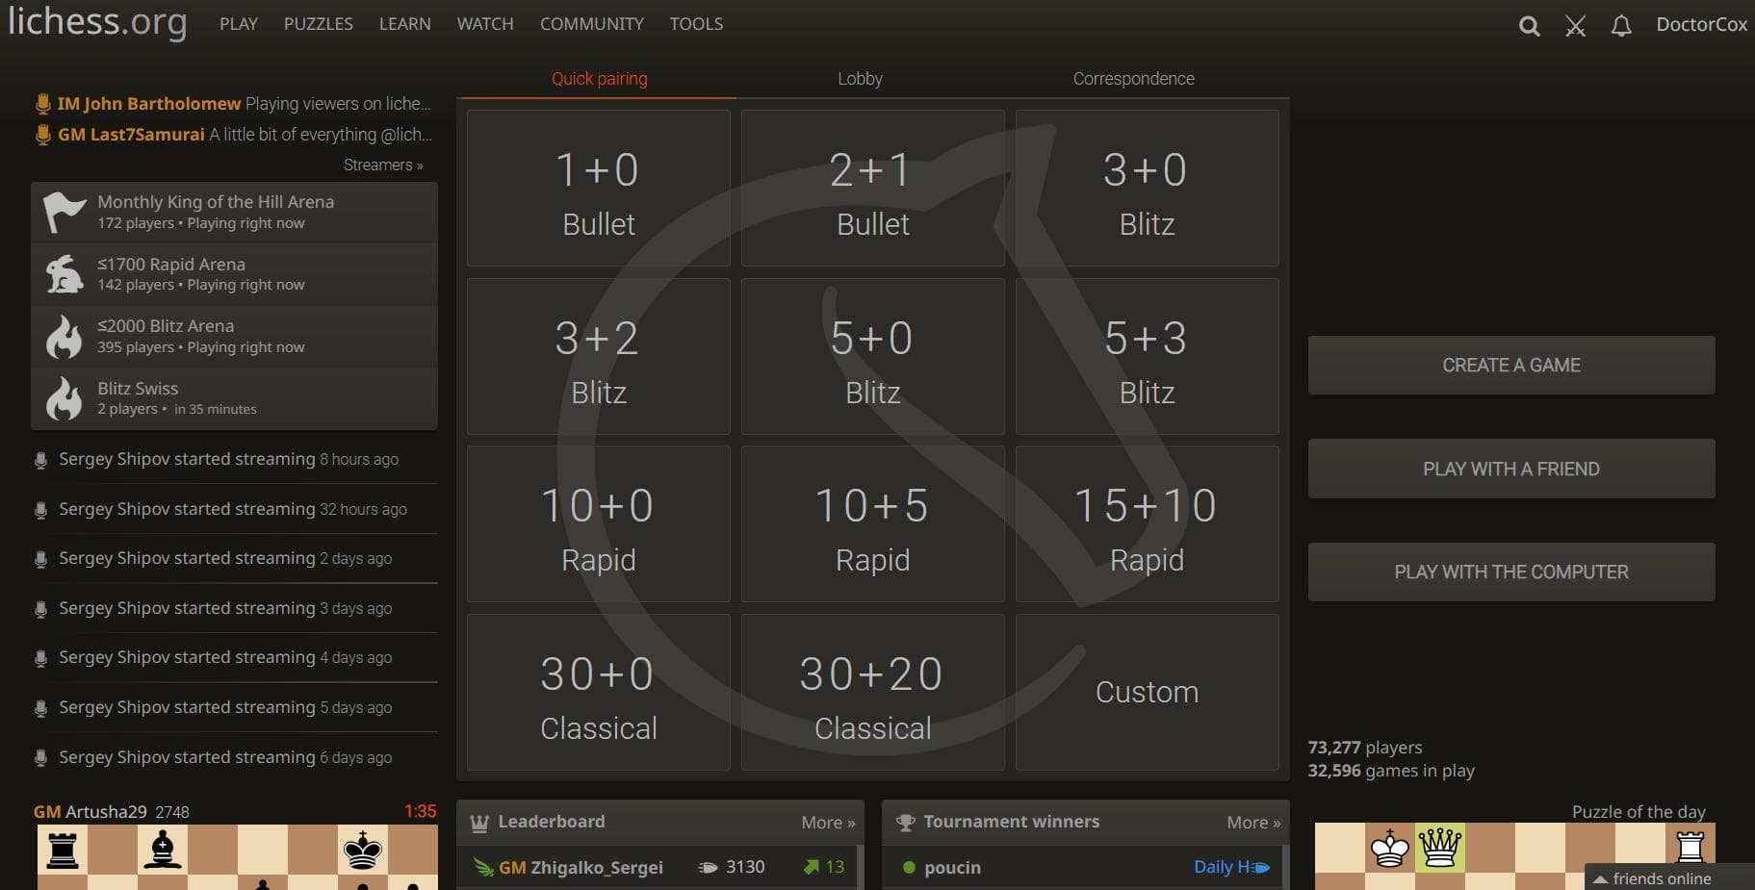Start a 30+20 Classical game
The image size is (1755, 890).
tap(873, 693)
